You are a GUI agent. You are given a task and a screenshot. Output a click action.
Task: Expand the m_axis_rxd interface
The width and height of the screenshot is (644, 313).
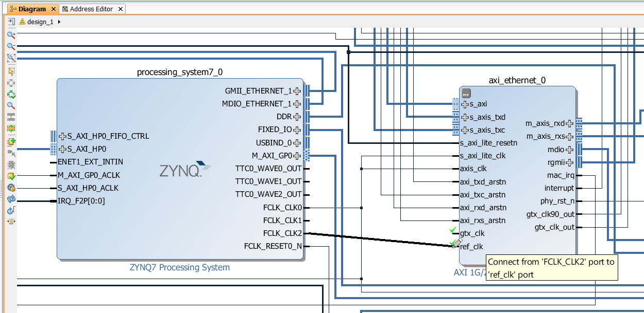point(569,123)
